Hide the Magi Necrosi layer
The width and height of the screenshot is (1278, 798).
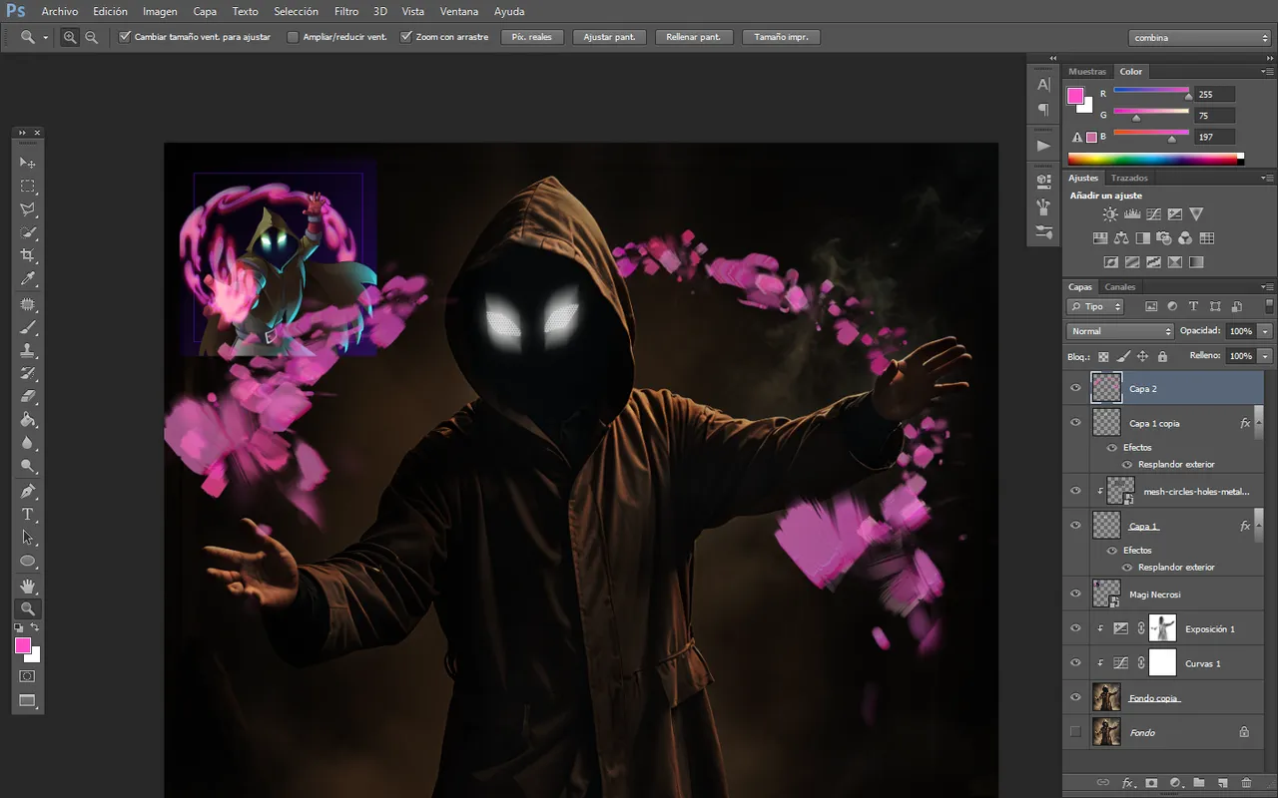pos(1075,594)
